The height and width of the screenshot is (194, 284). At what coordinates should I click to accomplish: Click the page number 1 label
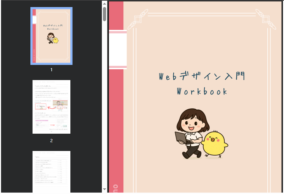pos(52,70)
